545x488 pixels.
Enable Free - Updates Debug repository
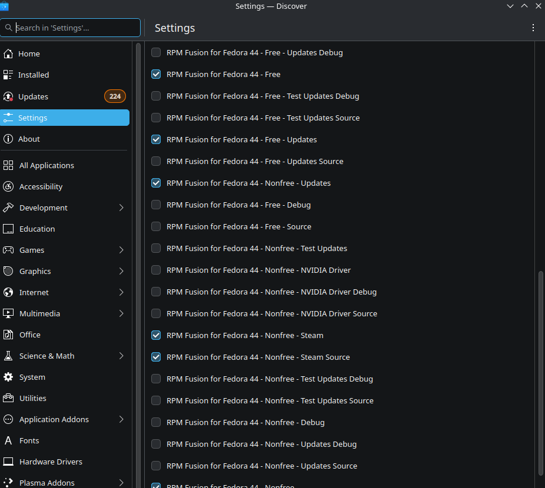[156, 52]
